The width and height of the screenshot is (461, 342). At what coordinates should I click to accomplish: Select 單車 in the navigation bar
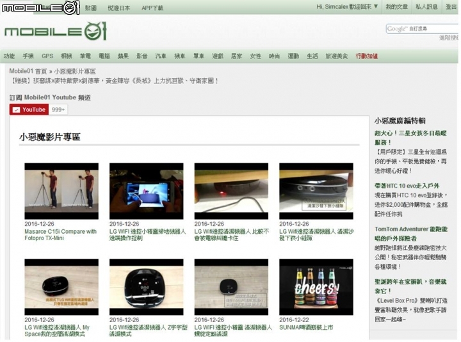coord(198,56)
